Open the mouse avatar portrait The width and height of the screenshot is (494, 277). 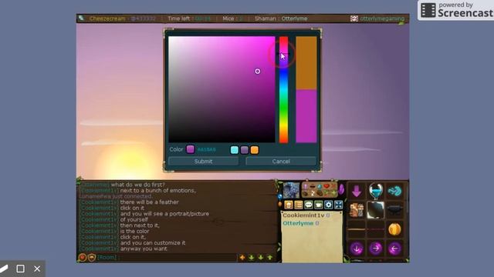(x=291, y=190)
